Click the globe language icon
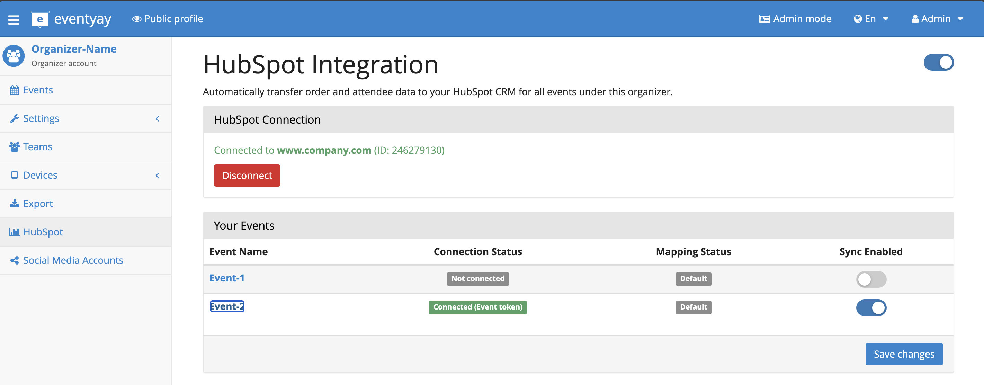 coord(858,19)
